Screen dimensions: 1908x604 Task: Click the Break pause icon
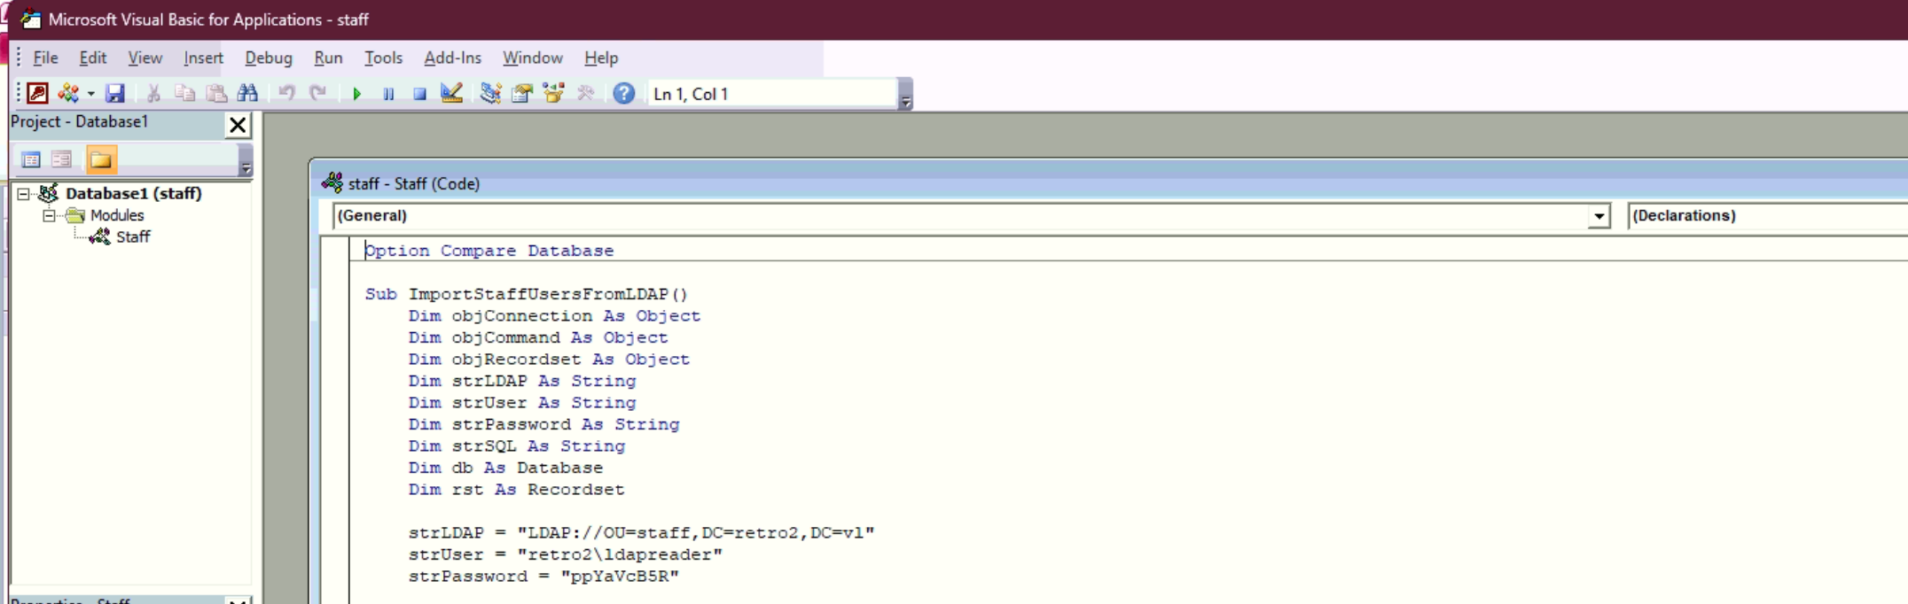point(388,94)
